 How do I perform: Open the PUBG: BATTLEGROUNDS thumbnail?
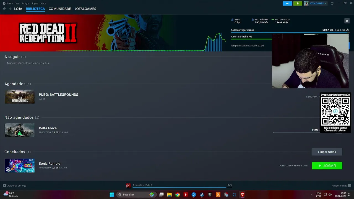pos(20,96)
